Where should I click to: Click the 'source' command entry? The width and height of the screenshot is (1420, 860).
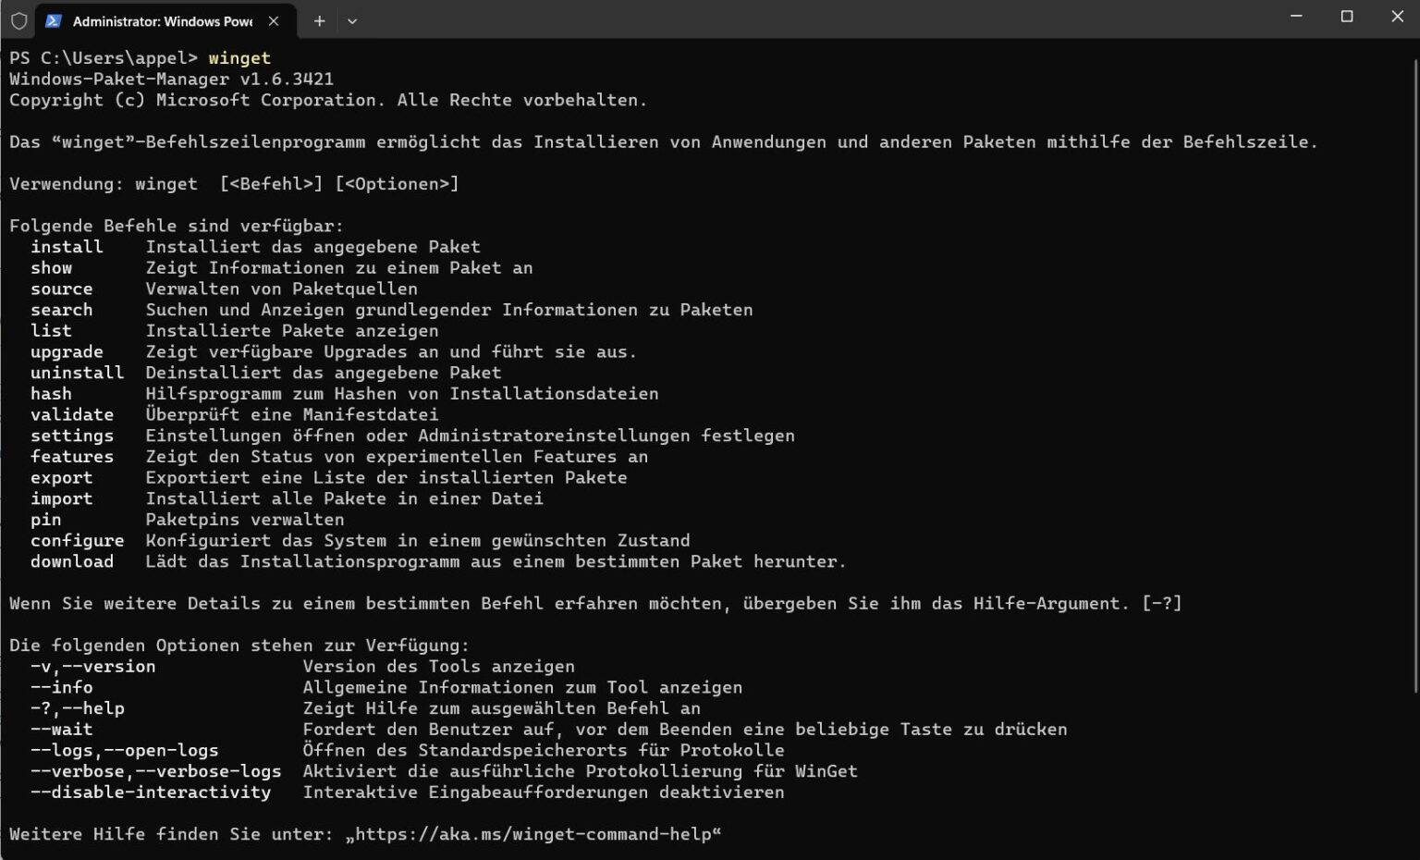61,289
